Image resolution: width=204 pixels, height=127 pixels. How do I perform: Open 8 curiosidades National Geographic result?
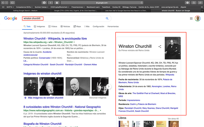pyautogui.click(x=62, y=107)
